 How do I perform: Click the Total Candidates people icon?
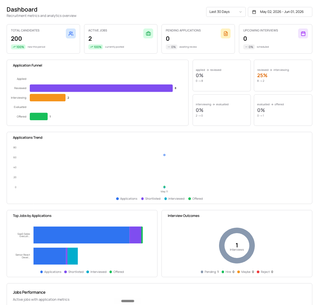coord(71,33)
